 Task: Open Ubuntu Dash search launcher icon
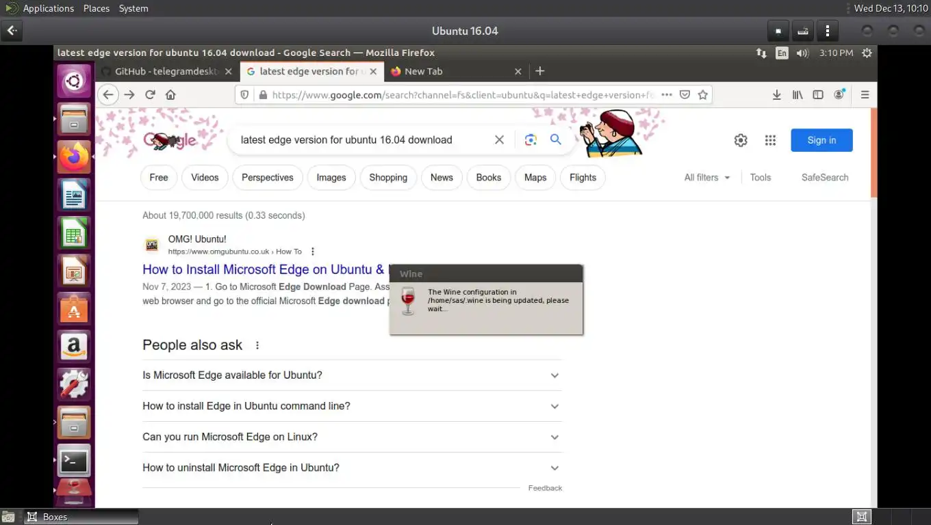point(74,83)
